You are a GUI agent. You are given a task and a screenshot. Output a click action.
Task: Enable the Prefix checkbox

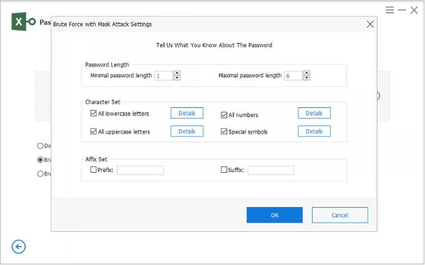pos(94,170)
